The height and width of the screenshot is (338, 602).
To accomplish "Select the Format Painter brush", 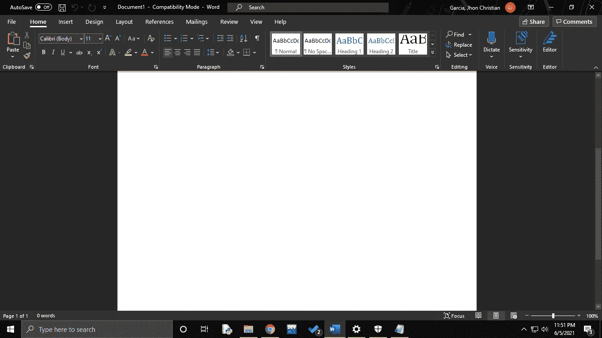I will tap(27, 55).
